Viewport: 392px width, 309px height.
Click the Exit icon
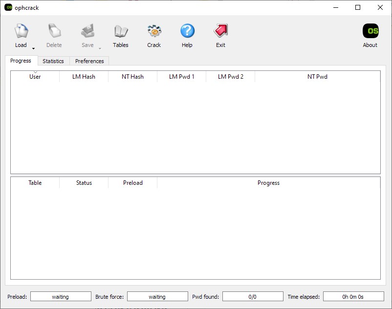221,31
